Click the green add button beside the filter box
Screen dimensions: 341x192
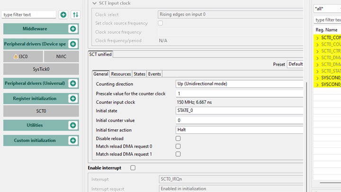(x=63, y=15)
